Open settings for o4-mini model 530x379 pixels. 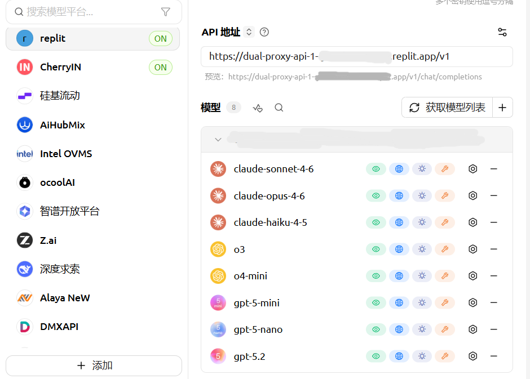(473, 276)
